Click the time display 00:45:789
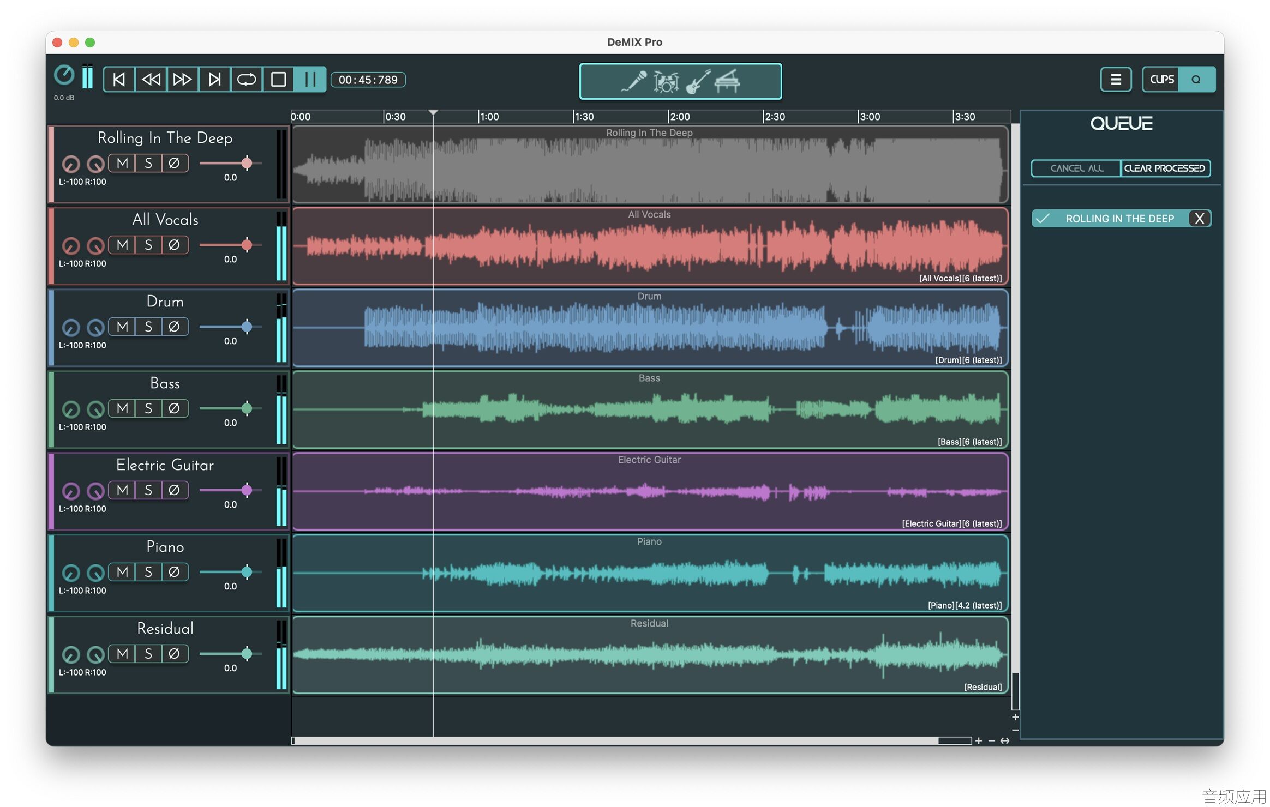The width and height of the screenshot is (1270, 807). [x=368, y=80]
